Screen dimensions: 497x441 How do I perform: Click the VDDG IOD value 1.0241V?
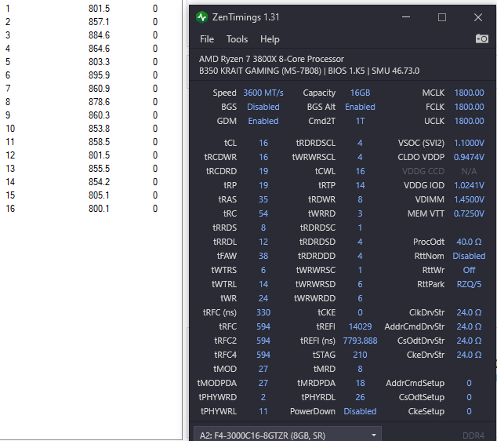(x=469, y=185)
